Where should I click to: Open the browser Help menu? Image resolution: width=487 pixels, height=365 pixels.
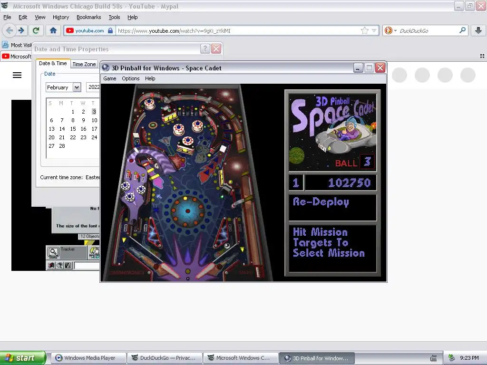click(x=132, y=17)
